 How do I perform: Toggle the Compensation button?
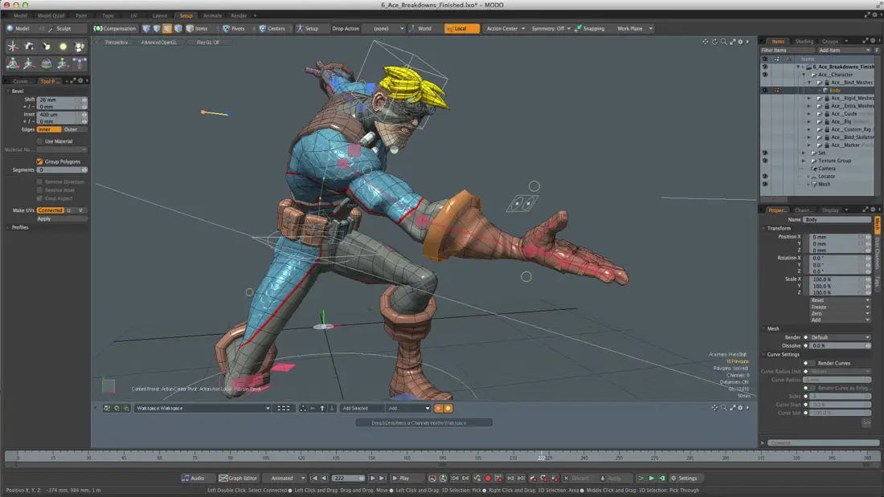click(x=115, y=28)
